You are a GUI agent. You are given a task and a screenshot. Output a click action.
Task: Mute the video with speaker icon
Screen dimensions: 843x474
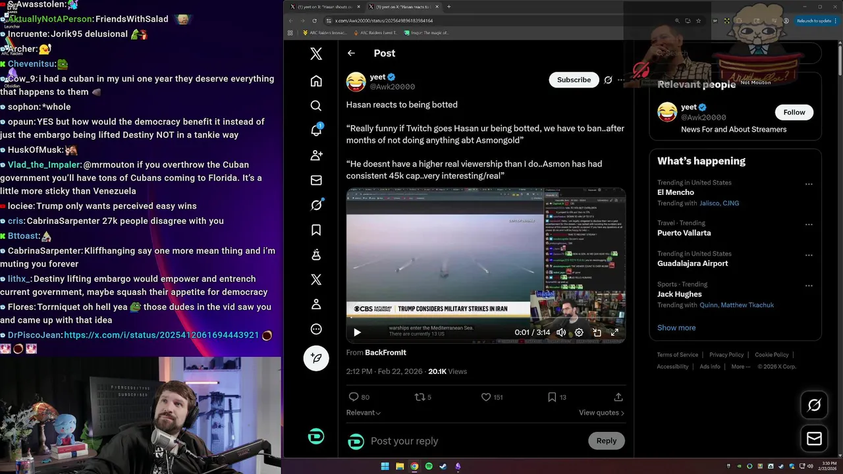pyautogui.click(x=560, y=332)
